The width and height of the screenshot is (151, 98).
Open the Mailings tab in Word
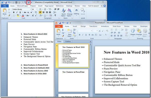pyautogui.click(x=69, y=6)
